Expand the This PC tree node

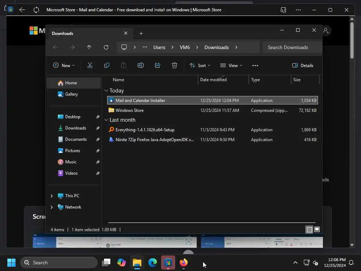point(51,196)
